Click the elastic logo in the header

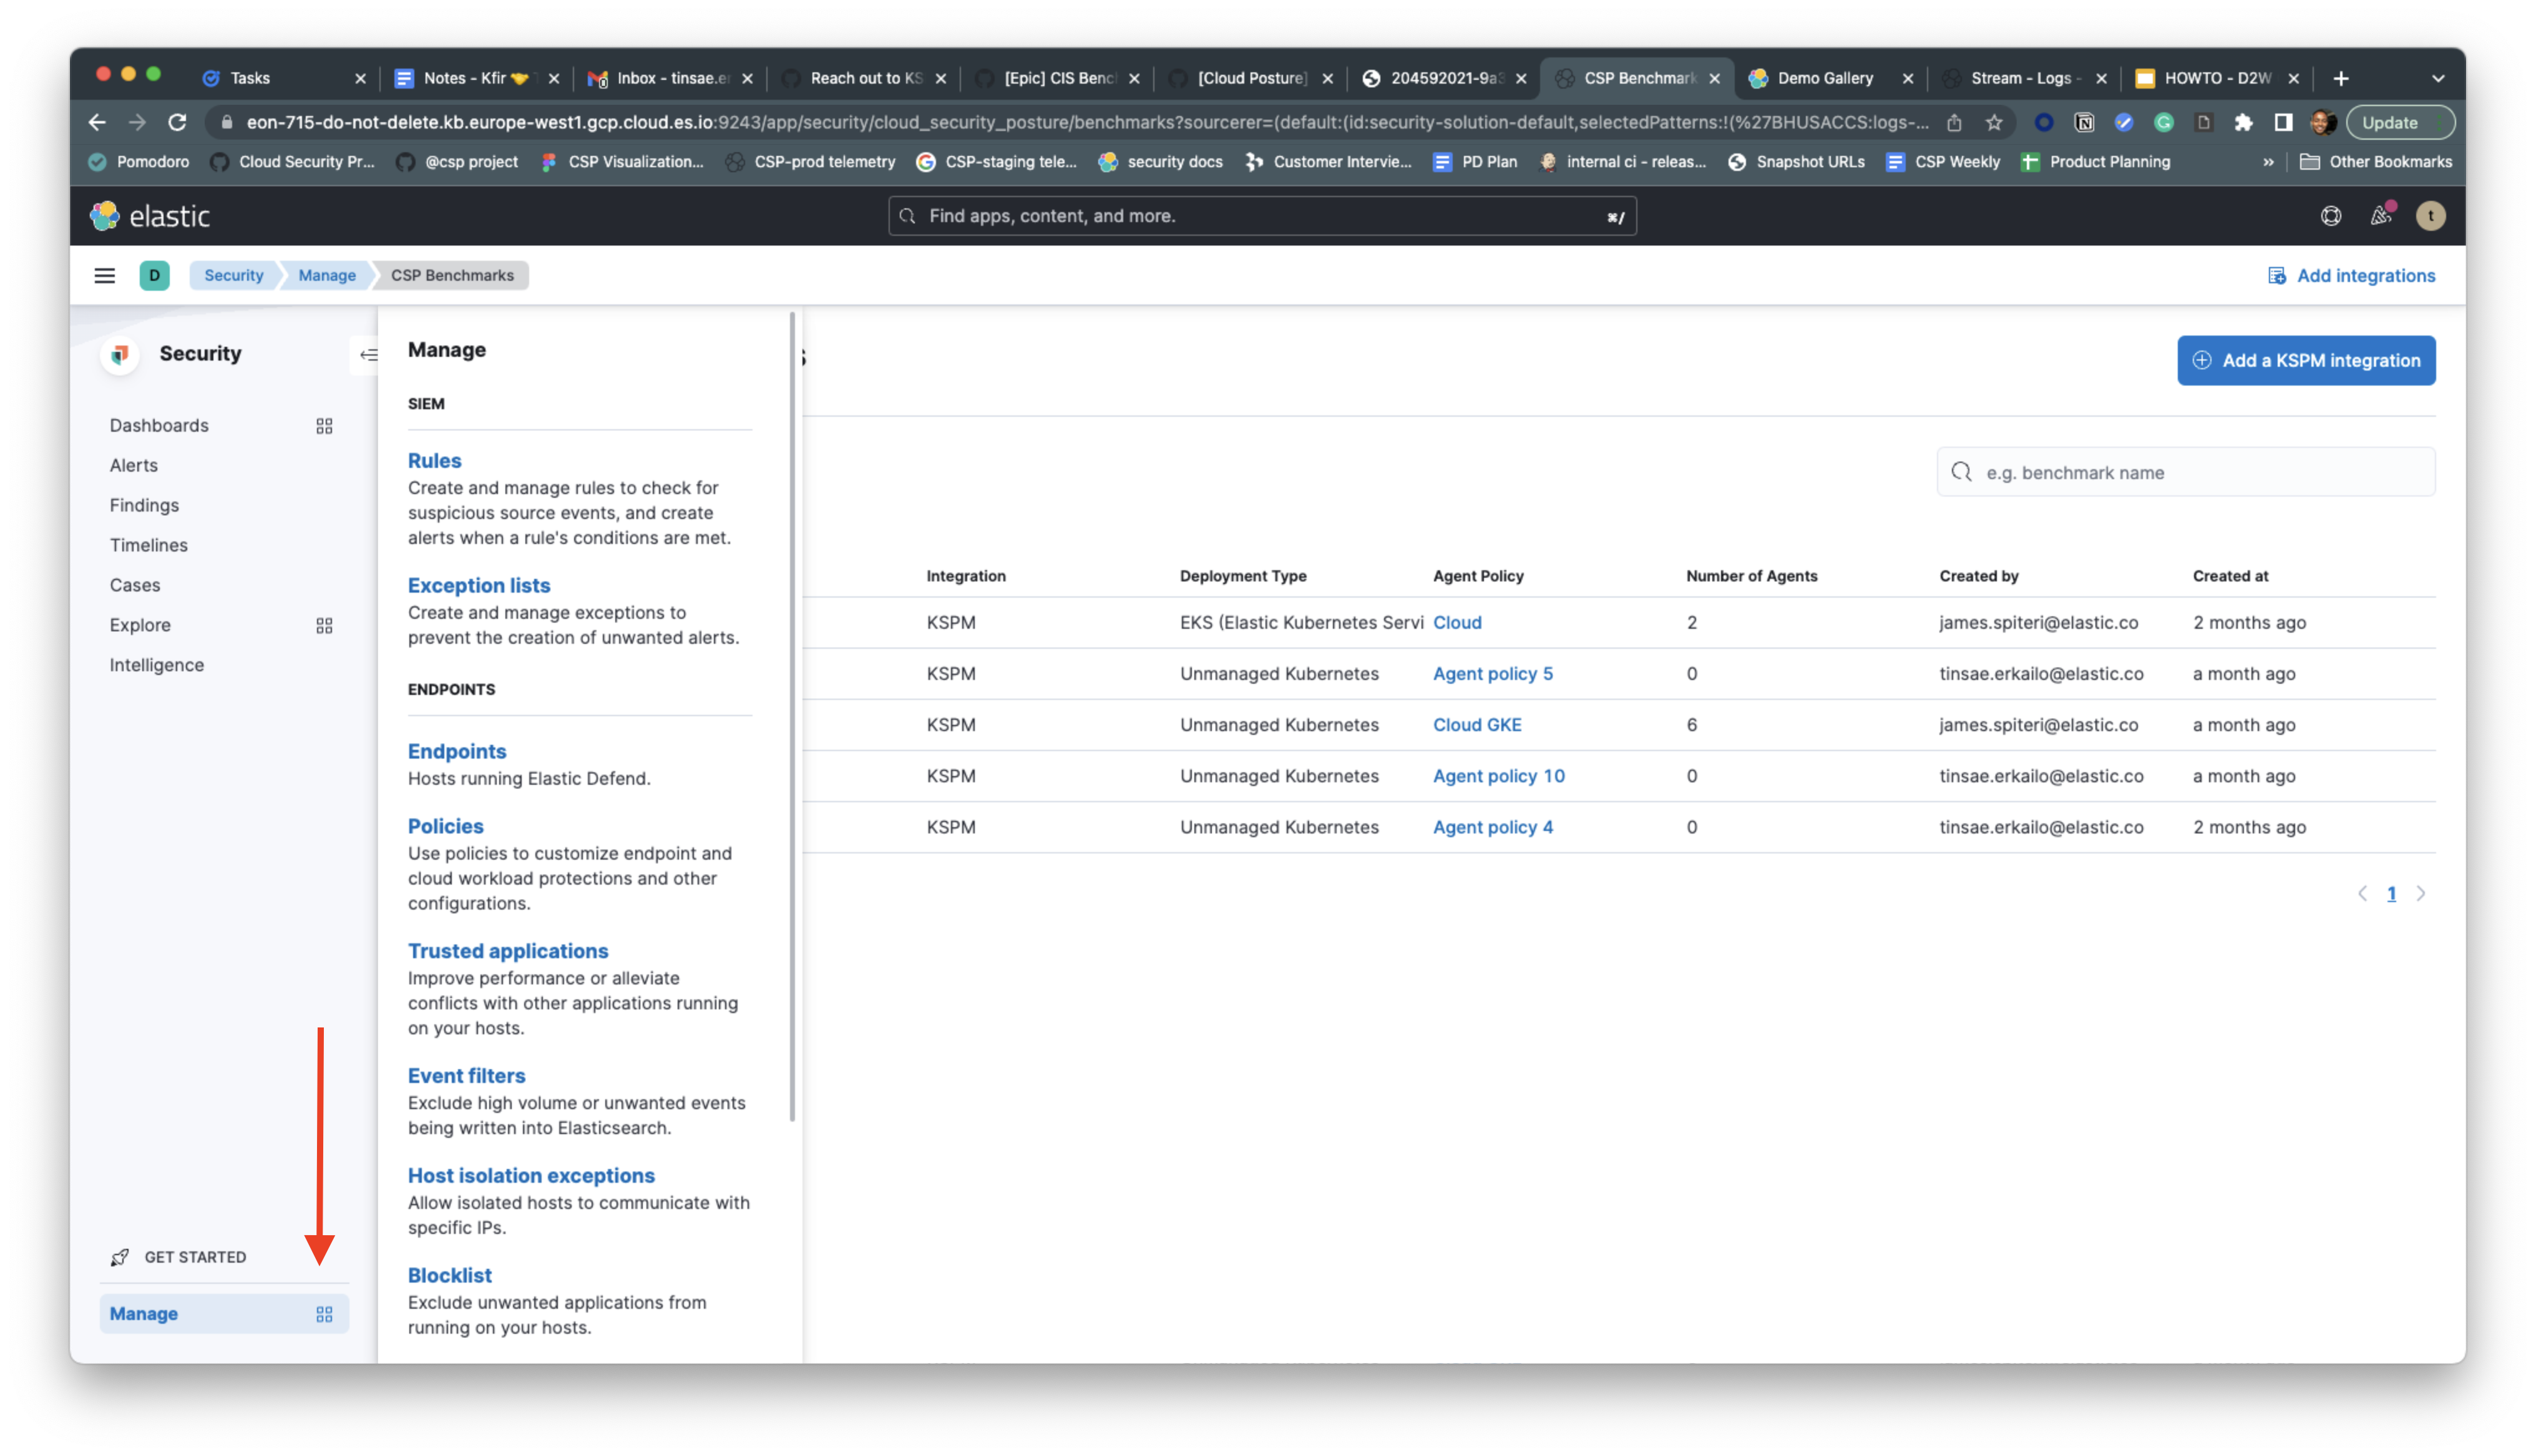point(150,215)
